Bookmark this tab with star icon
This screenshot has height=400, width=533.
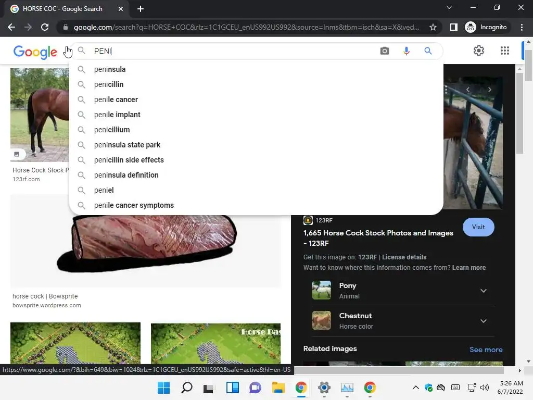pyautogui.click(x=433, y=27)
